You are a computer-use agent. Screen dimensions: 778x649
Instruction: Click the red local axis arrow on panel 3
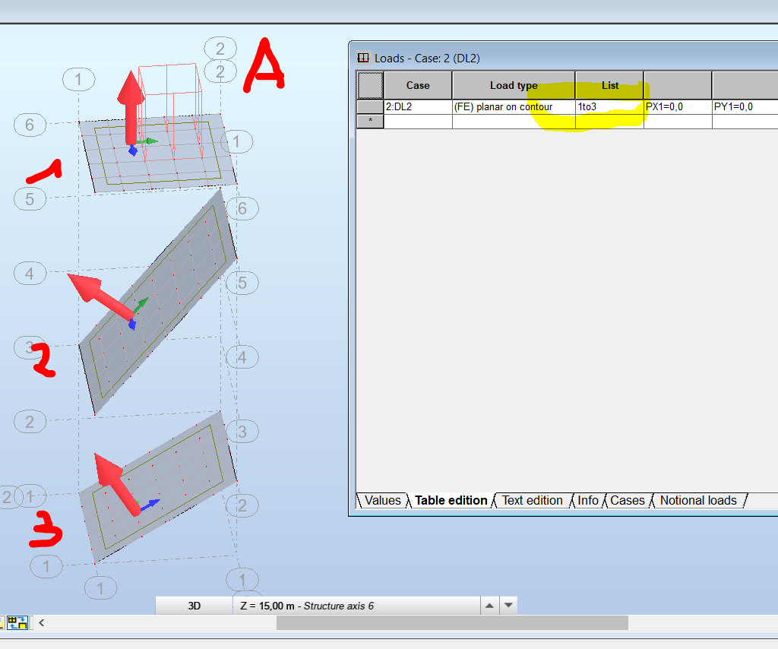click(x=117, y=485)
